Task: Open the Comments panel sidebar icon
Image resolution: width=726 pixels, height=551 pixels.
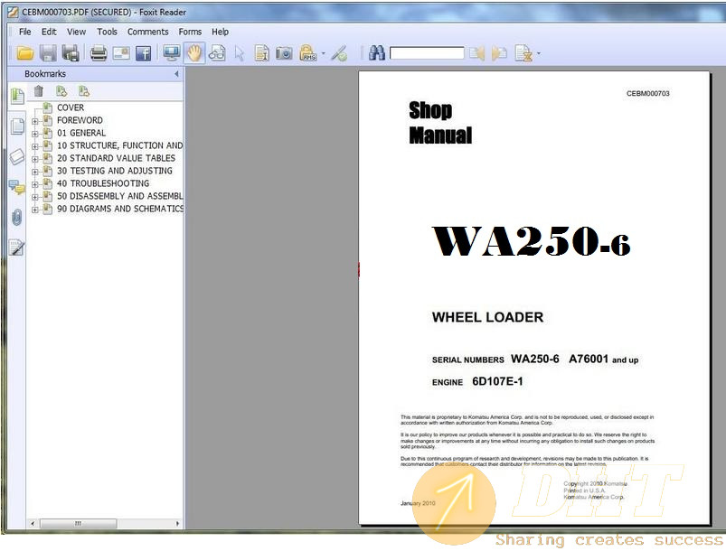Action: point(17,187)
